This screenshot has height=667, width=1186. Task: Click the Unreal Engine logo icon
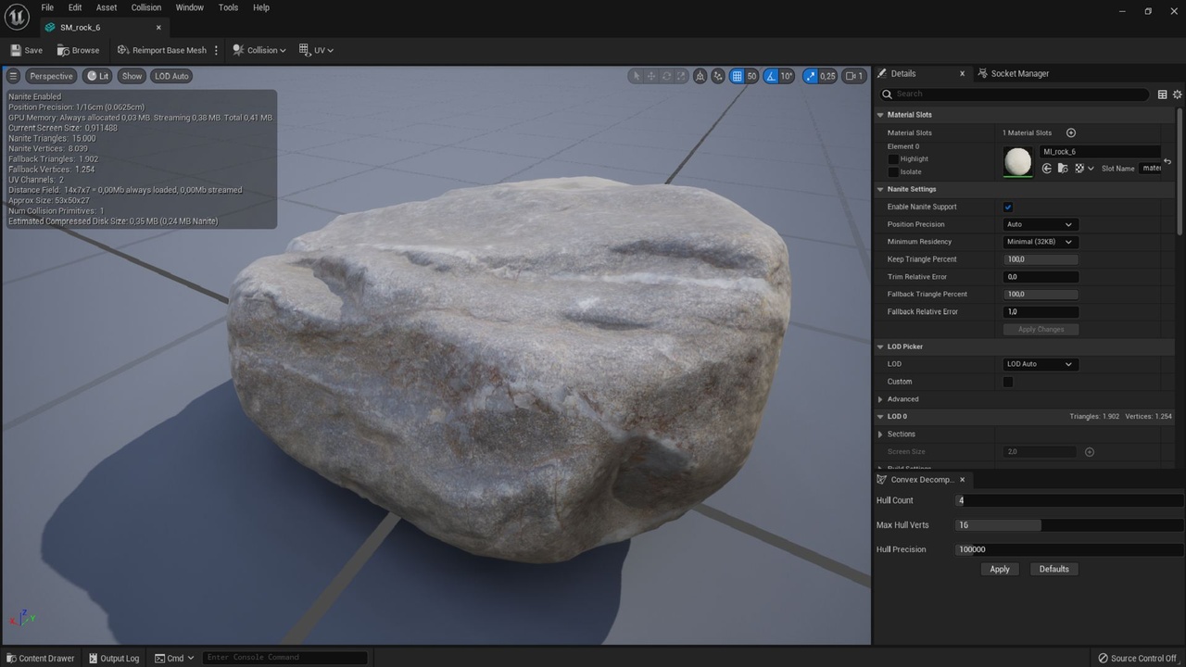click(x=17, y=17)
